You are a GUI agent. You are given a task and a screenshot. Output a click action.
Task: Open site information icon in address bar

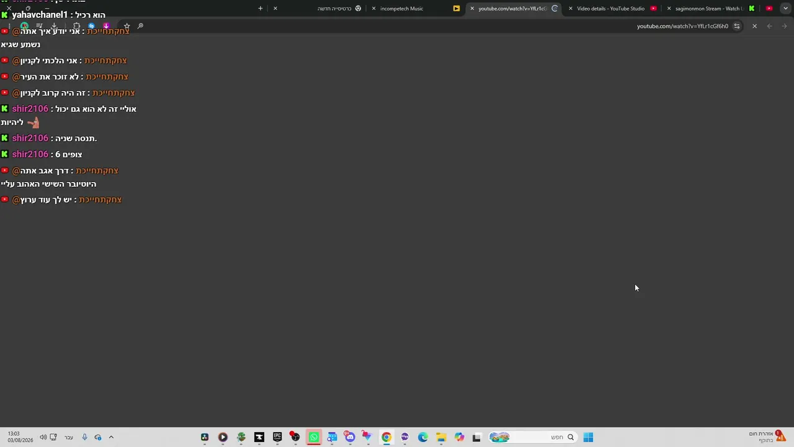point(737,26)
